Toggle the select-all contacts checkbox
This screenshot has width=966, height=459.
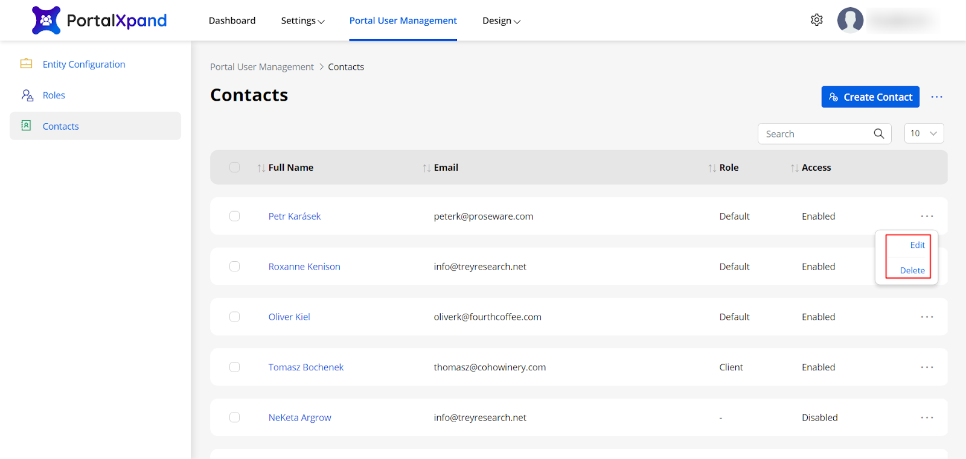point(235,168)
